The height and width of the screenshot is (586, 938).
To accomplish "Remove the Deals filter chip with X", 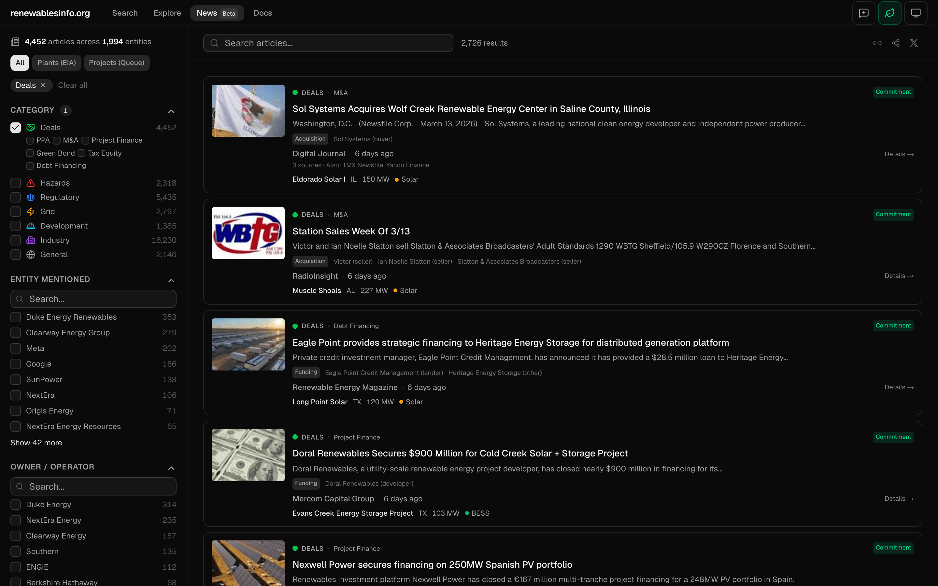I will coord(43,85).
